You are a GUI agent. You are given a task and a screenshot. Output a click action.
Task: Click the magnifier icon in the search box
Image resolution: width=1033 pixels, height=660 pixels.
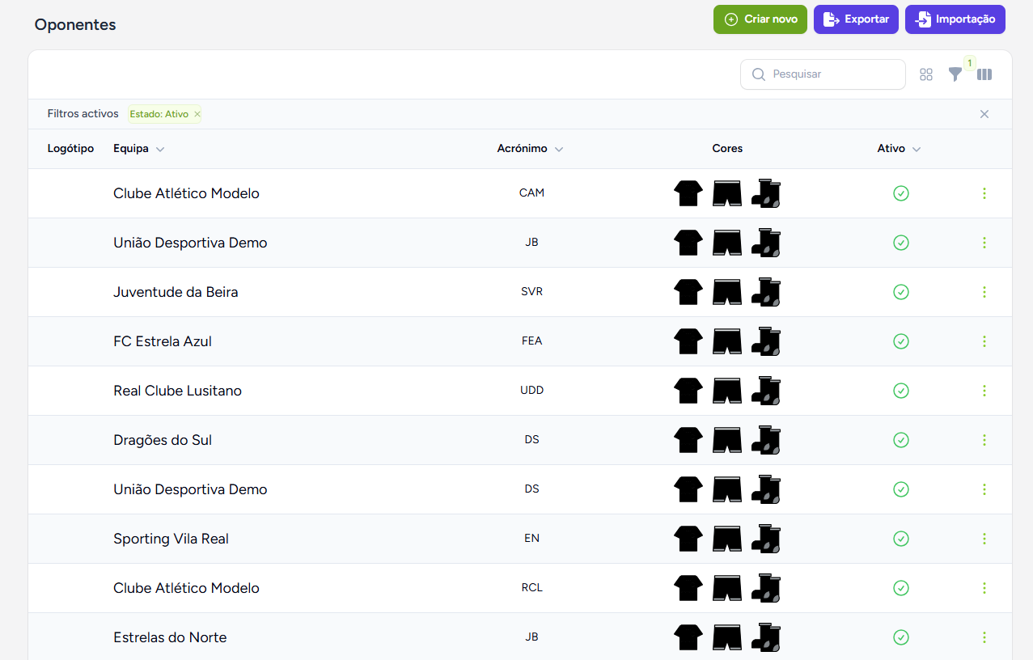(x=758, y=74)
